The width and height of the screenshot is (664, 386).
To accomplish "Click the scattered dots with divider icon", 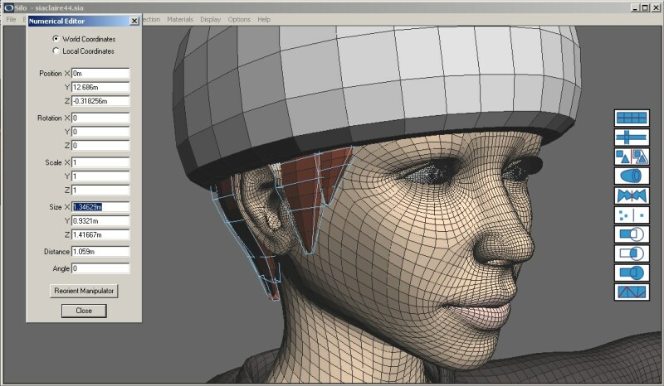I will click(x=631, y=215).
